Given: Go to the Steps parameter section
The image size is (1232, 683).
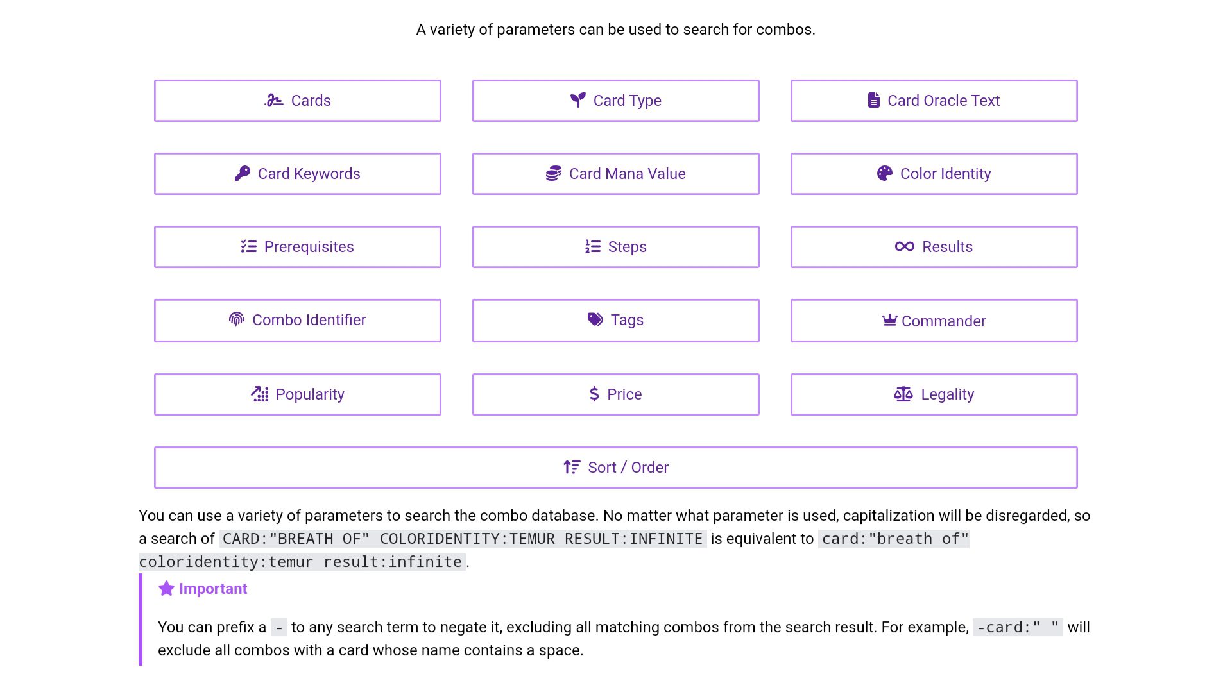Looking at the screenshot, I should [615, 247].
